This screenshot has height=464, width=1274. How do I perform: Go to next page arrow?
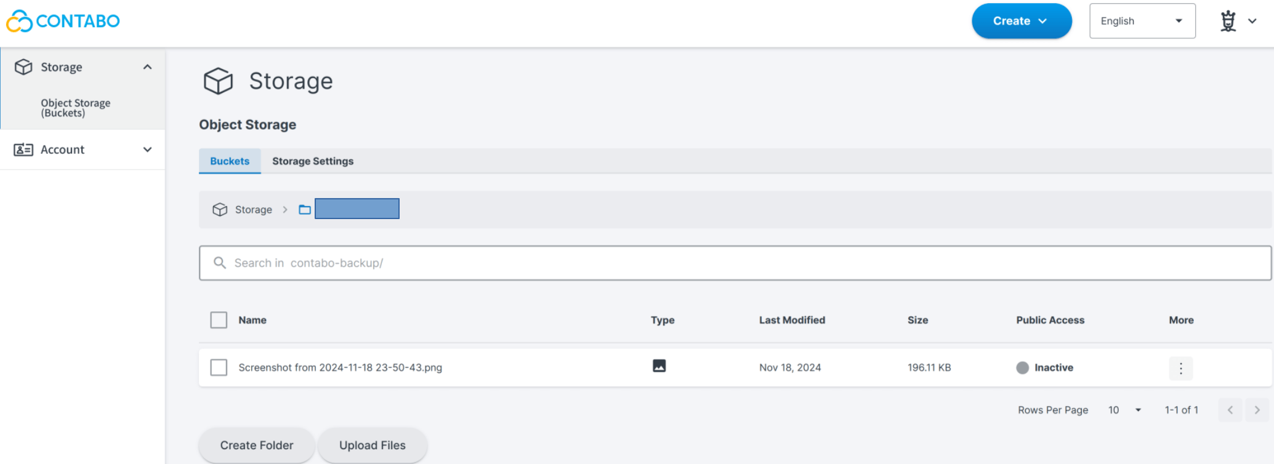tap(1257, 410)
